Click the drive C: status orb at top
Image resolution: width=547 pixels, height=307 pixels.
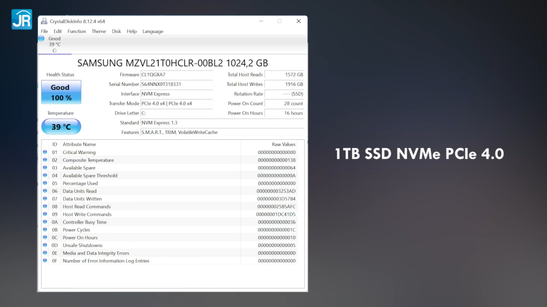point(41,39)
